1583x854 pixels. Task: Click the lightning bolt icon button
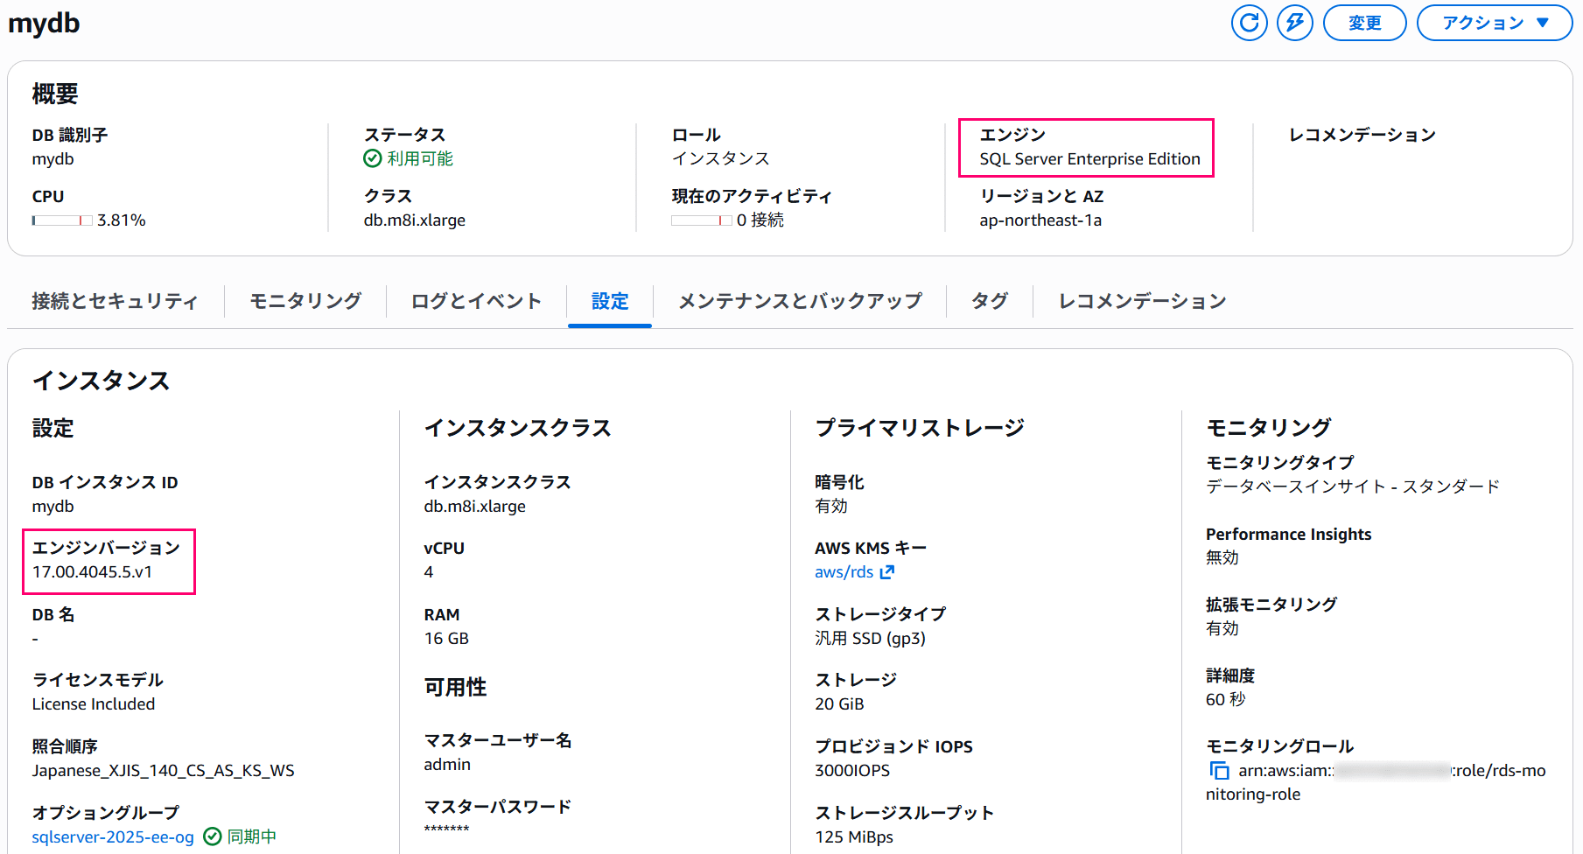click(1294, 23)
